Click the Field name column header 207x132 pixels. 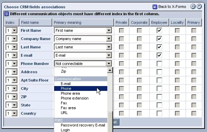pyautogui.click(x=36, y=22)
